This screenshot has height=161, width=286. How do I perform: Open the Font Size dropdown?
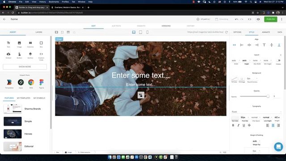point(245,117)
